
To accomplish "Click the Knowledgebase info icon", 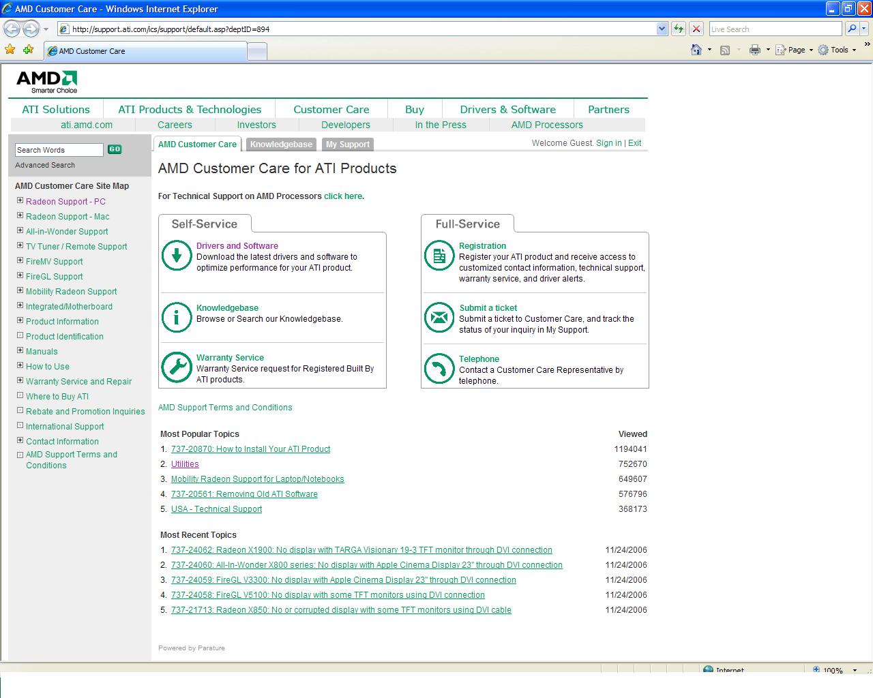I will (x=177, y=318).
